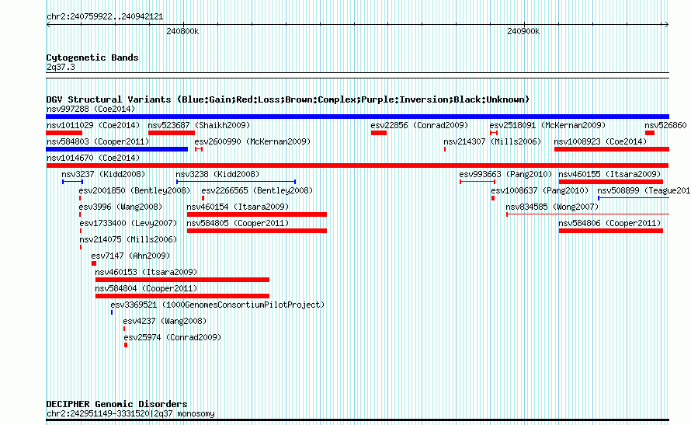691x425 pixels.
Task: Select esv3369521 (1000GenomesConsortiumPilotProject) label
Action: tap(217, 305)
